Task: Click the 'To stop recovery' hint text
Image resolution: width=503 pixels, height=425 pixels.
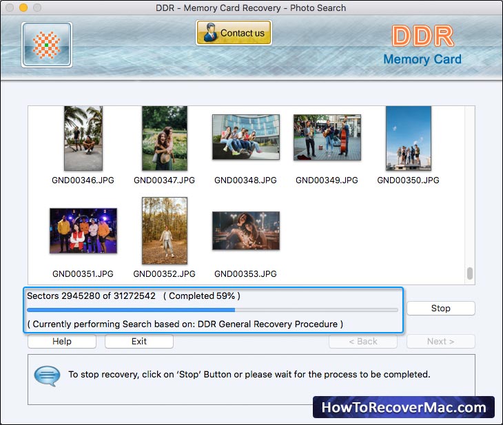Action: [x=249, y=374]
